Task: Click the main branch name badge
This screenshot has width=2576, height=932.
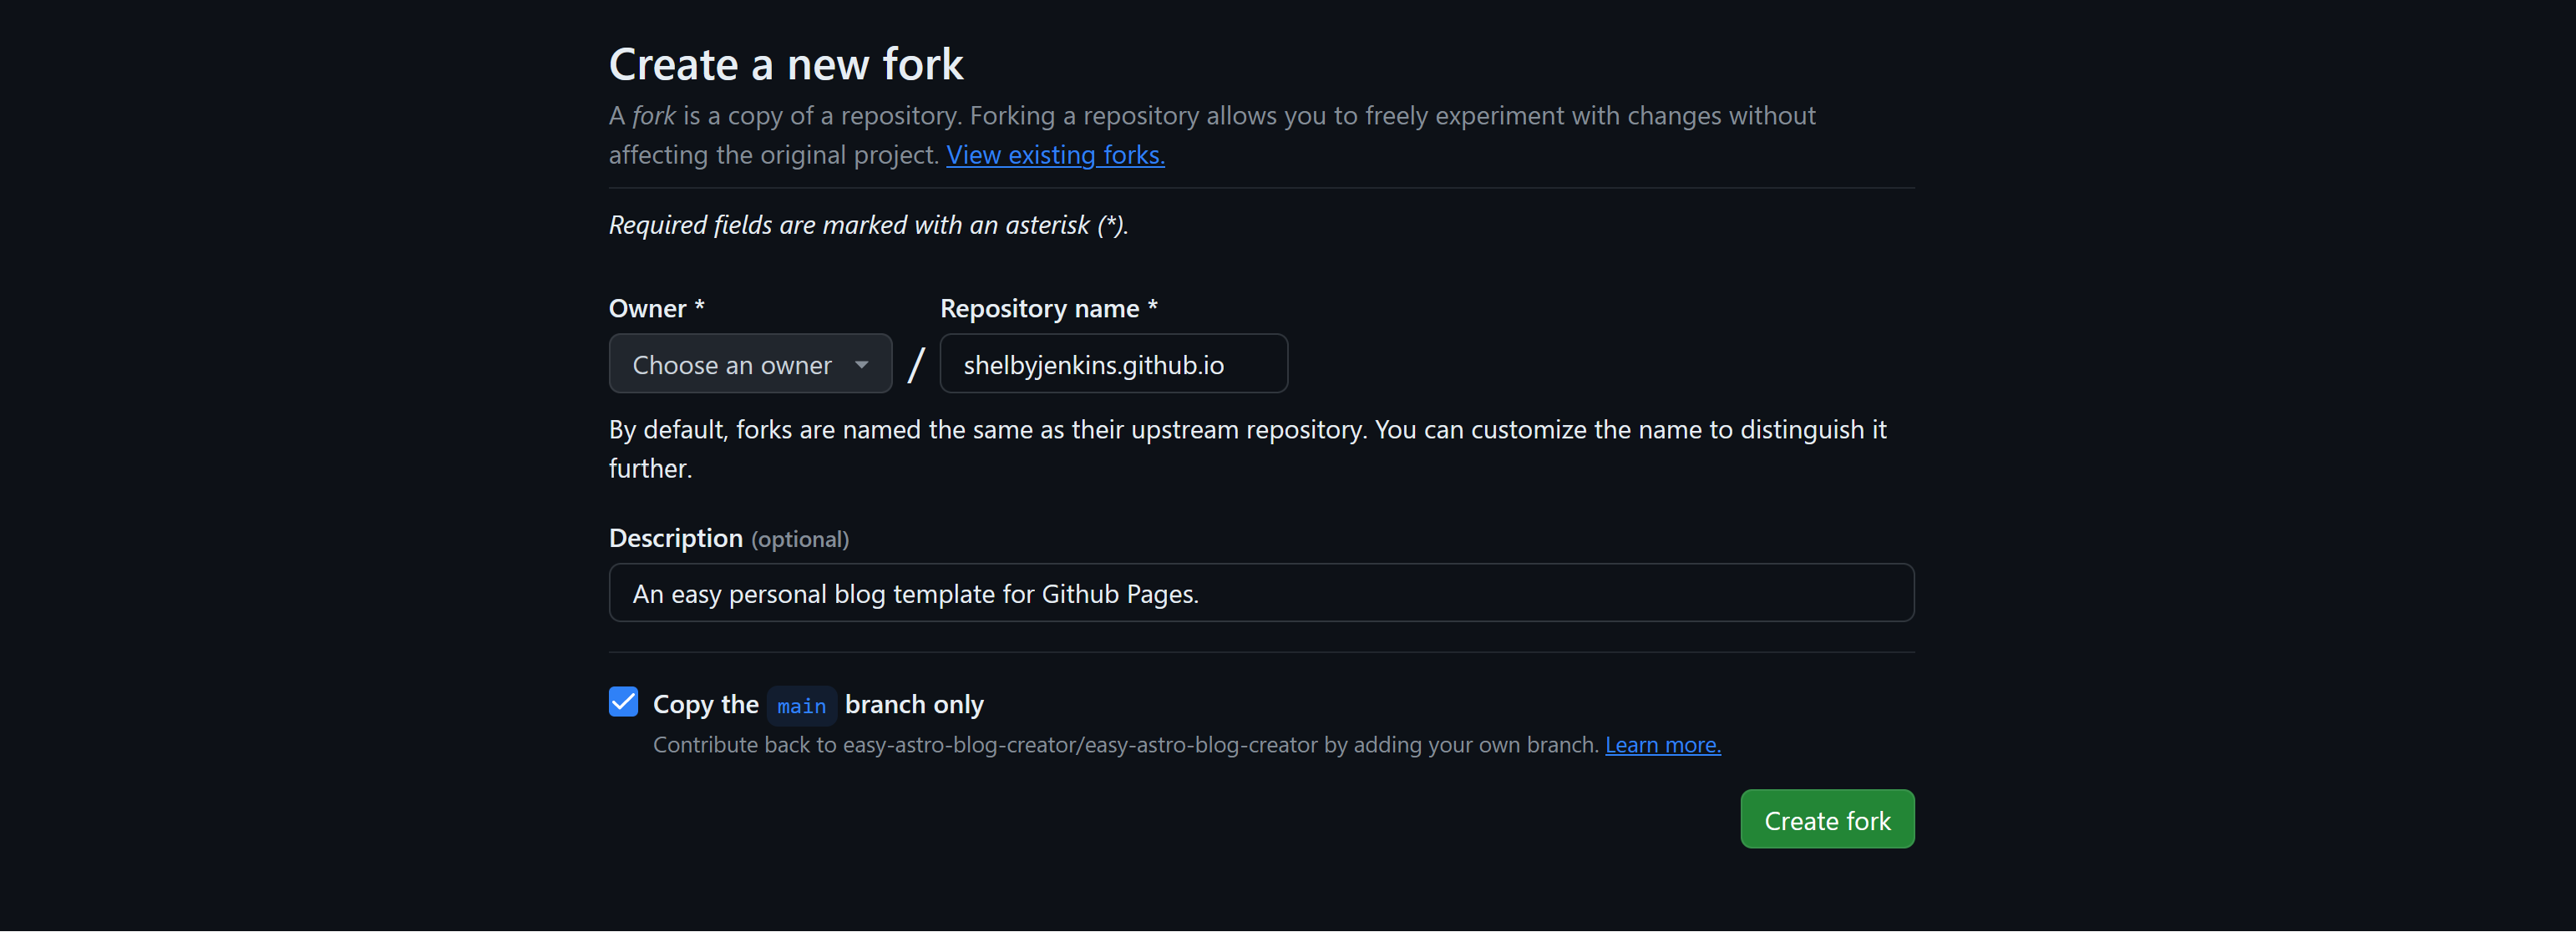Action: click(801, 706)
